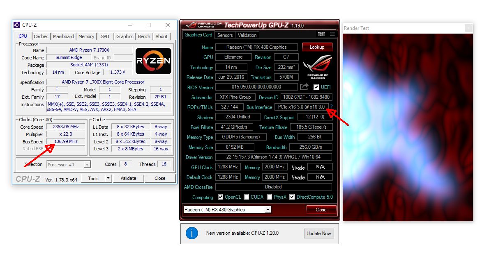Click the Shaders value 2304 Unified
Image resolution: width=482 pixels, height=254 pixels.
[238, 117]
